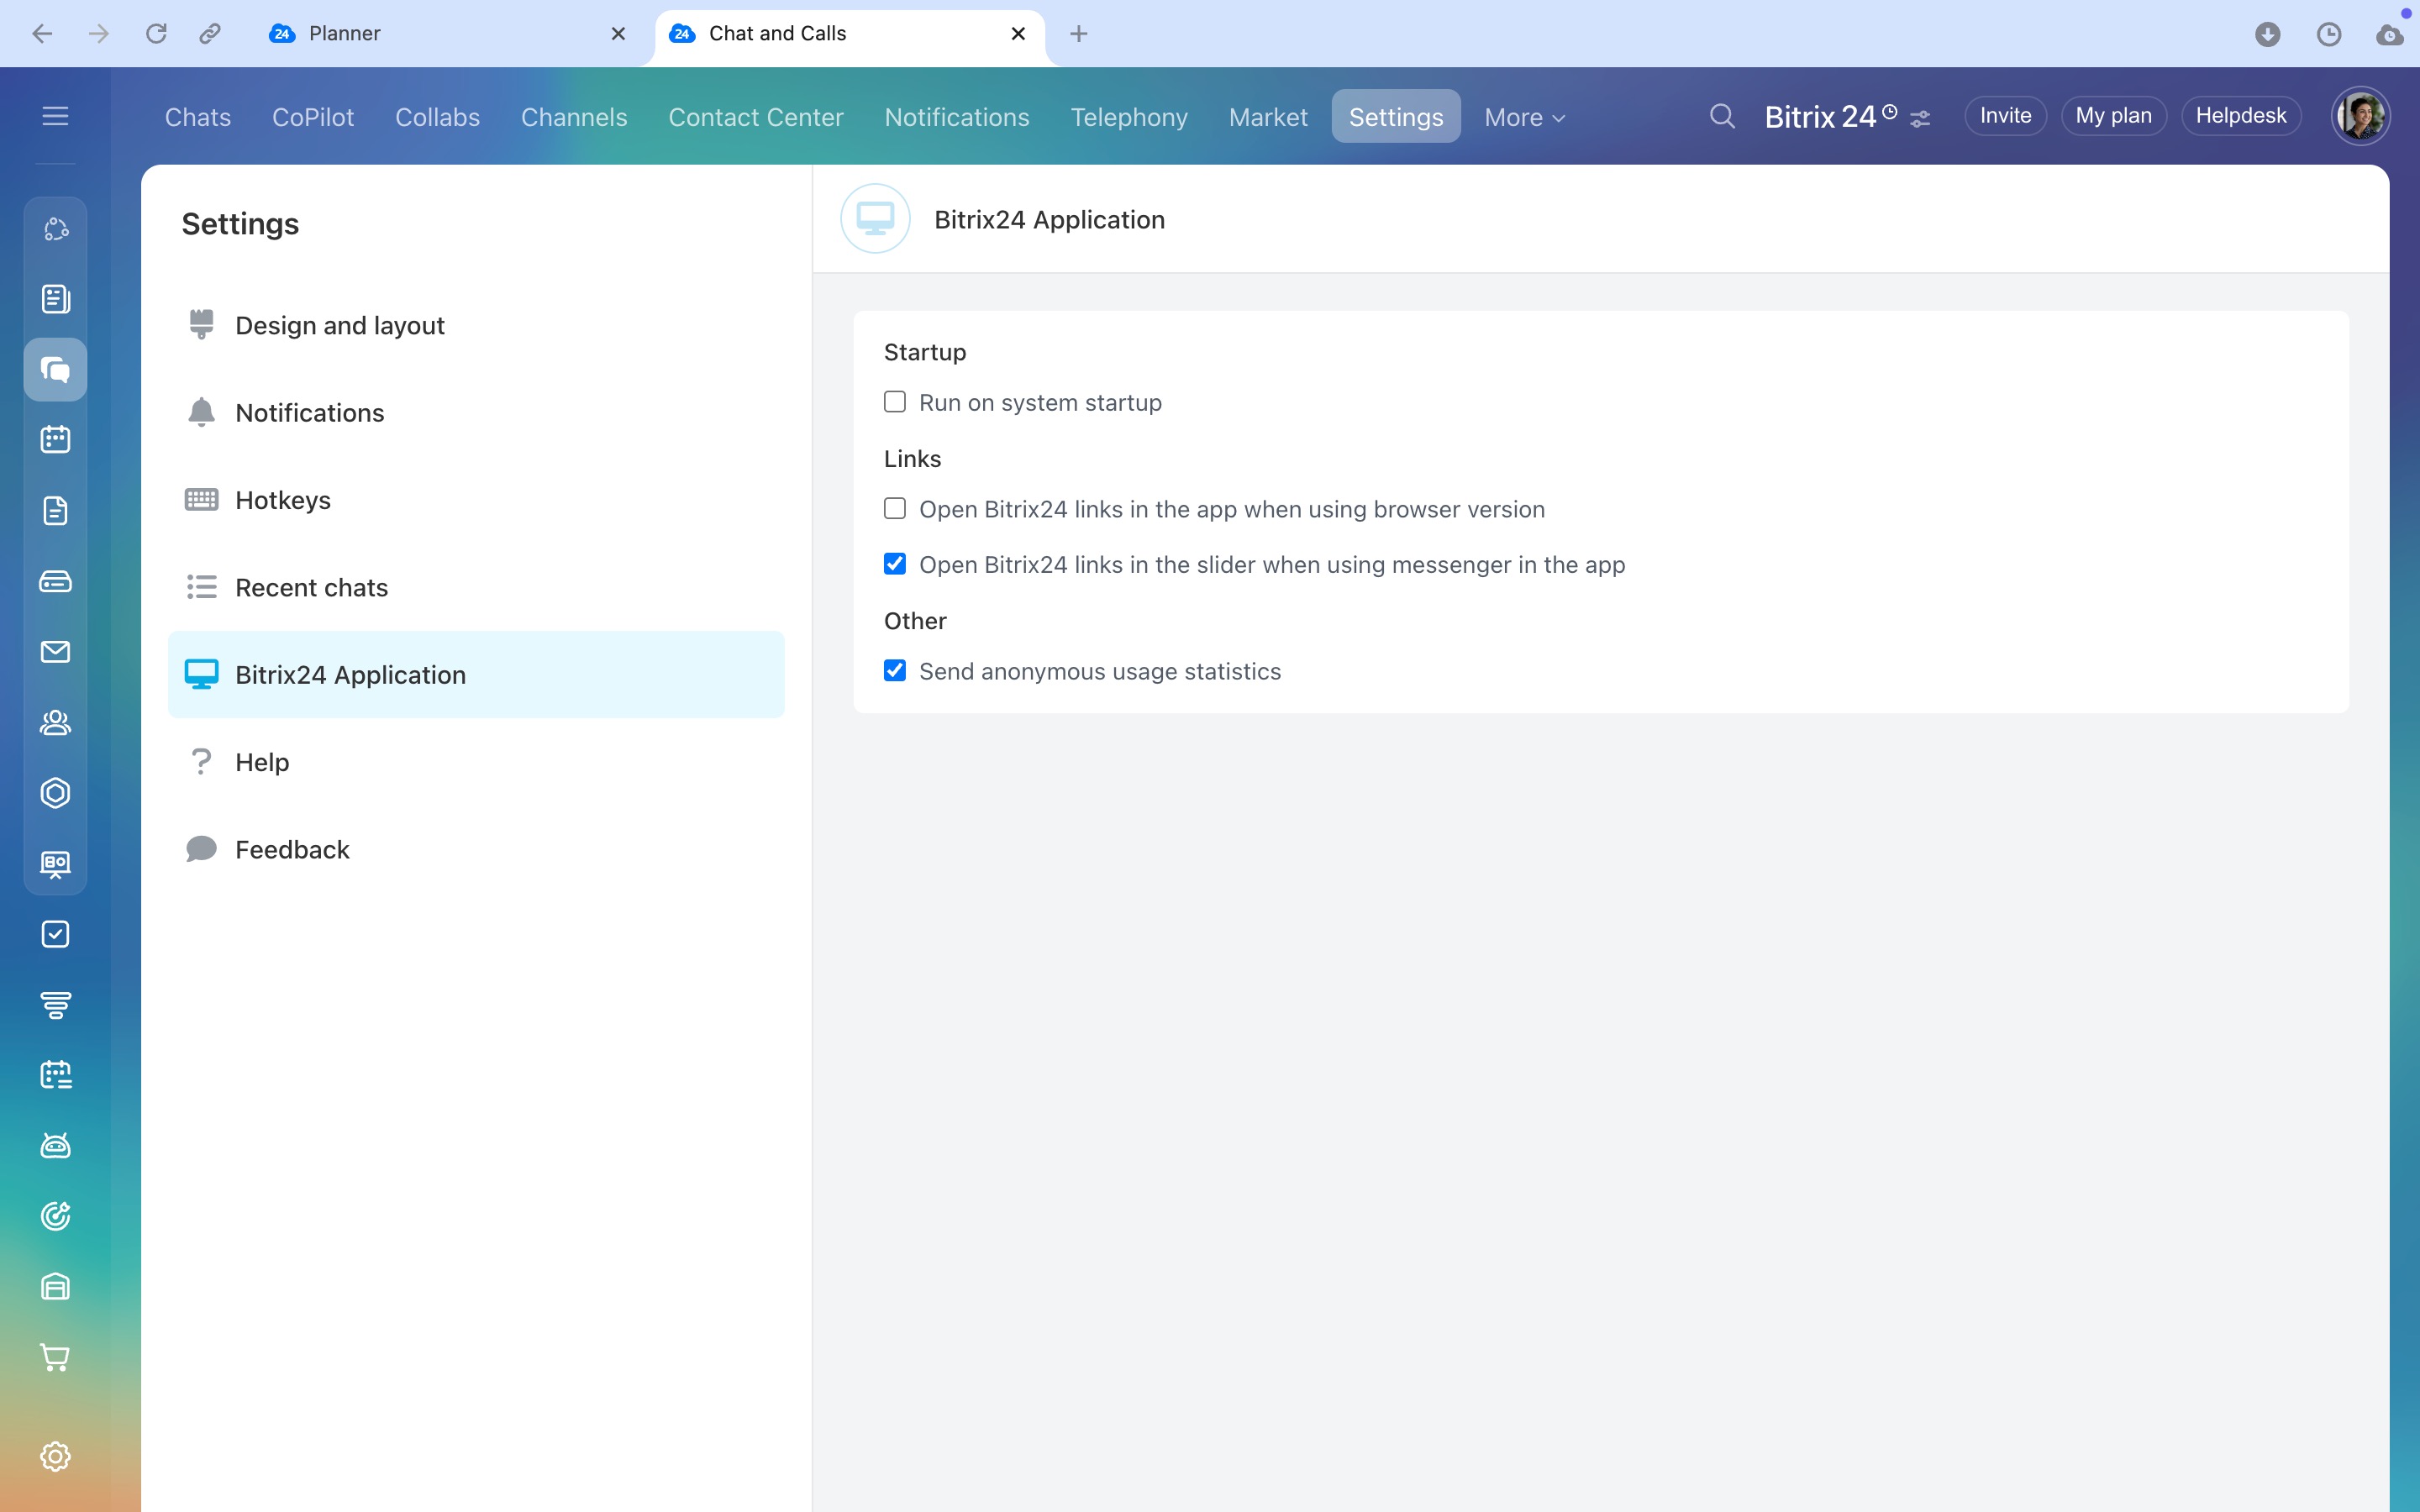The image size is (2420, 1512).
Task: Click the Invite button
Action: coord(2005,116)
